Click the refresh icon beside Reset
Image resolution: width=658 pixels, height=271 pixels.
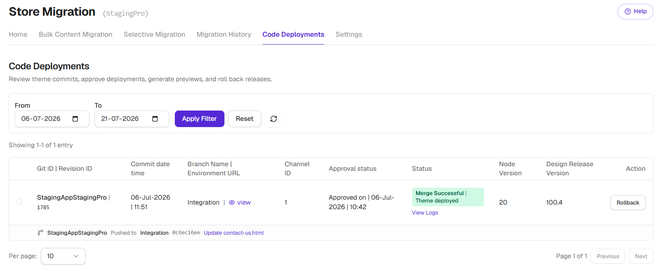(274, 119)
